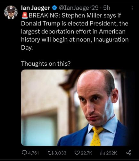Click the red siren emoji
This screenshot has height=161, width=139.
(25, 16)
